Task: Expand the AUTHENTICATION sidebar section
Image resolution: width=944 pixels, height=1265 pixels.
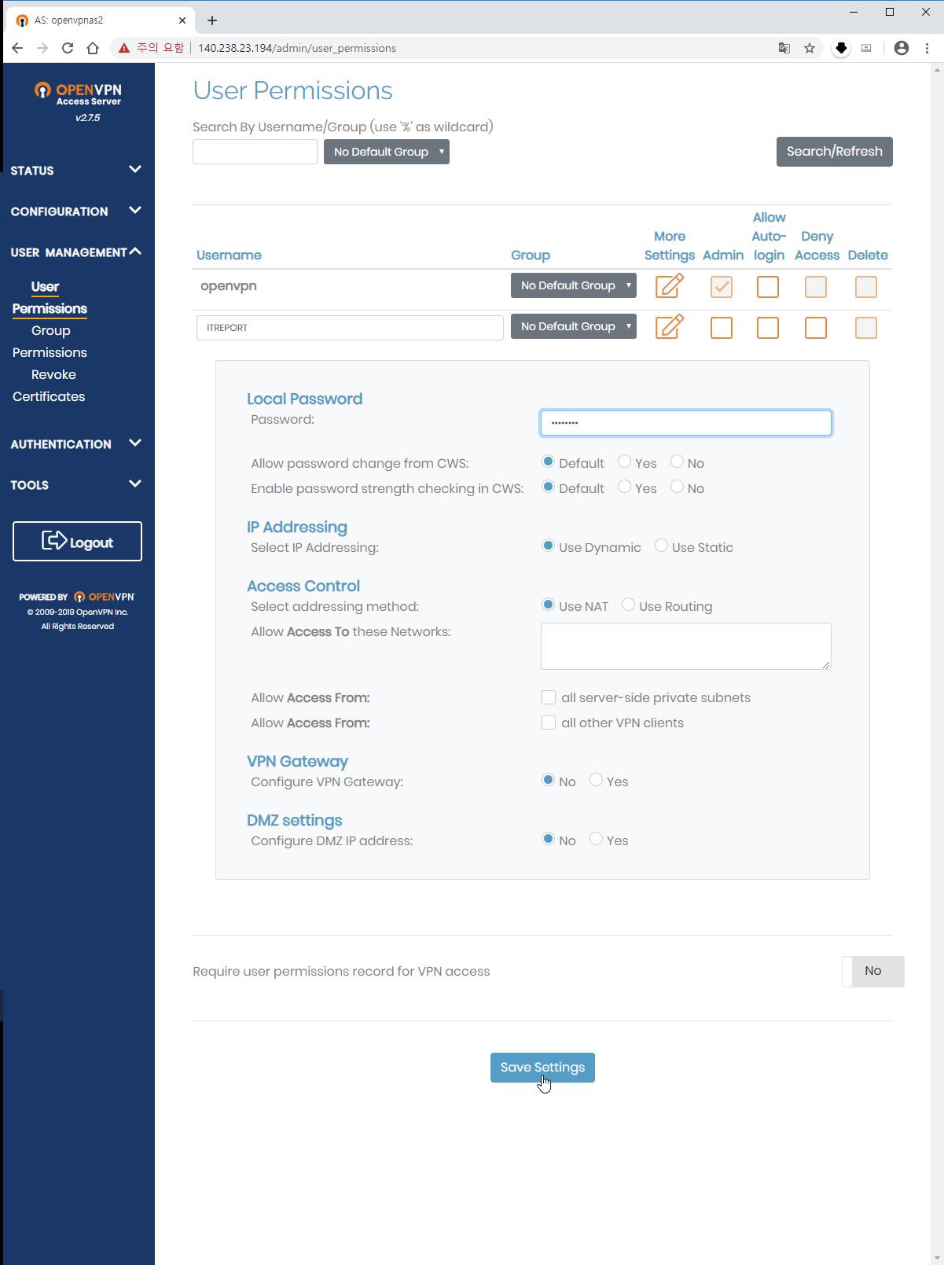Action: (x=76, y=443)
